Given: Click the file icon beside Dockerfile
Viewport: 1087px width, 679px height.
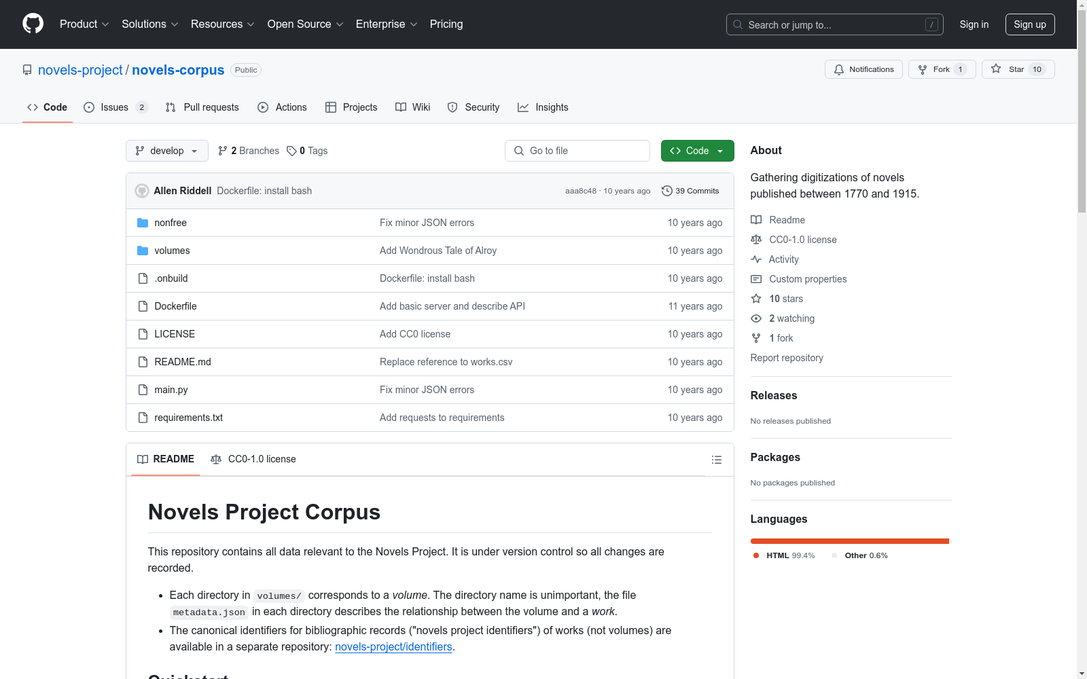Looking at the screenshot, I should click(143, 306).
